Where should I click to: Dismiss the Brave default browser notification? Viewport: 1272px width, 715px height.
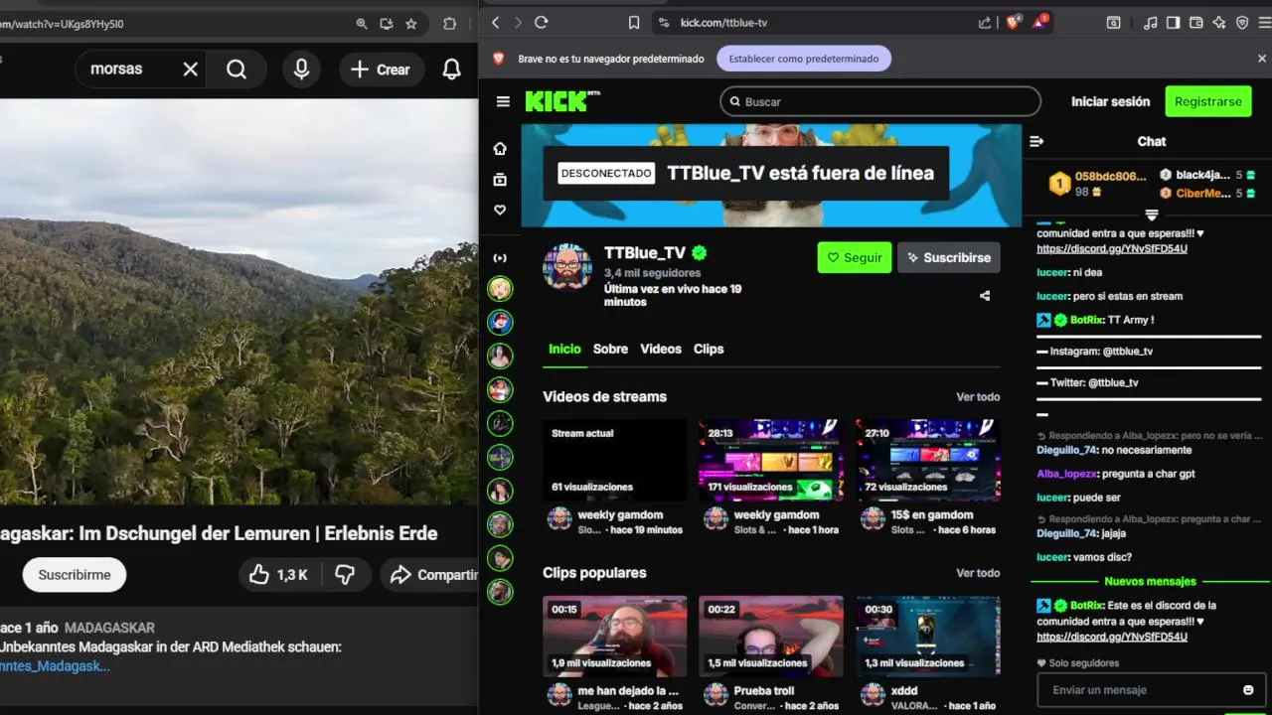[1262, 59]
